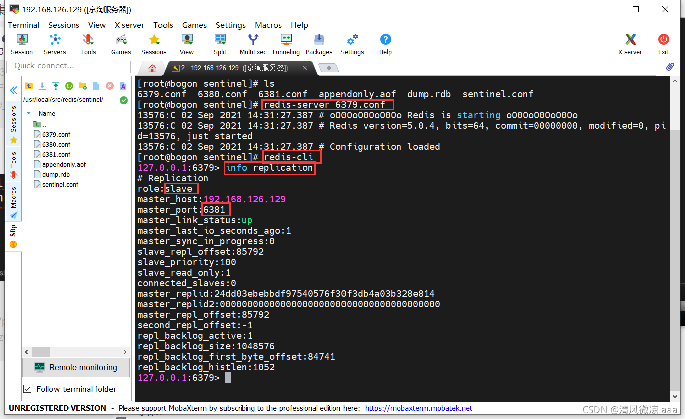The image size is (685, 419).
Task: Click the red Exit power icon
Action: (663, 44)
